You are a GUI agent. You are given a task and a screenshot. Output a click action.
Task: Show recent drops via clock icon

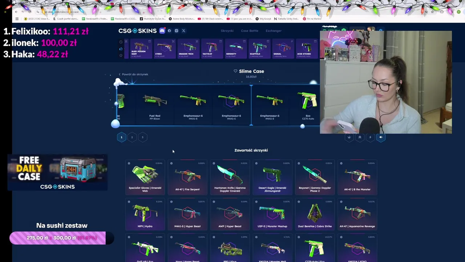click(x=121, y=42)
